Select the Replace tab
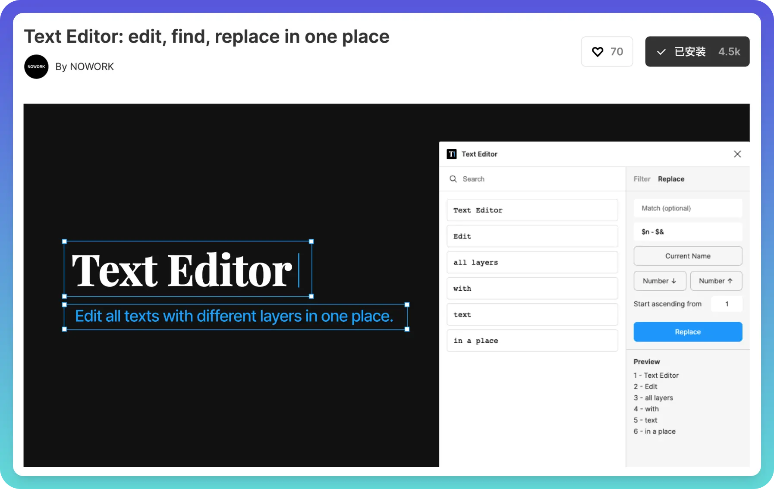774x489 pixels. (671, 179)
